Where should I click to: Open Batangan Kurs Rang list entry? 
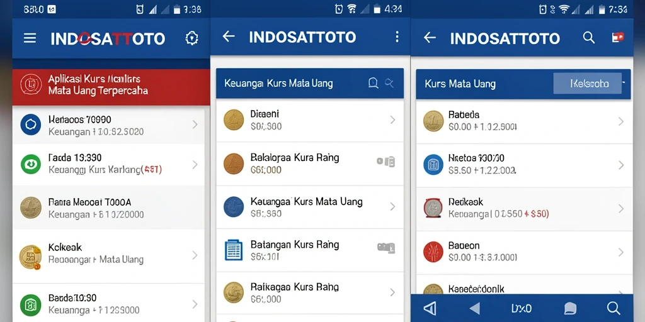point(310,250)
